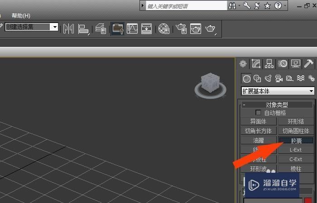Screen dimensions: 317x203
Task: Click the 环形结 button
Action: pos(296,121)
